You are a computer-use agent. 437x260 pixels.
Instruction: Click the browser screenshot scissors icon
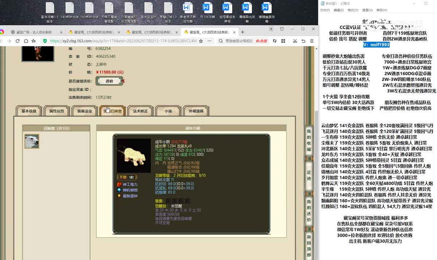pos(295,41)
